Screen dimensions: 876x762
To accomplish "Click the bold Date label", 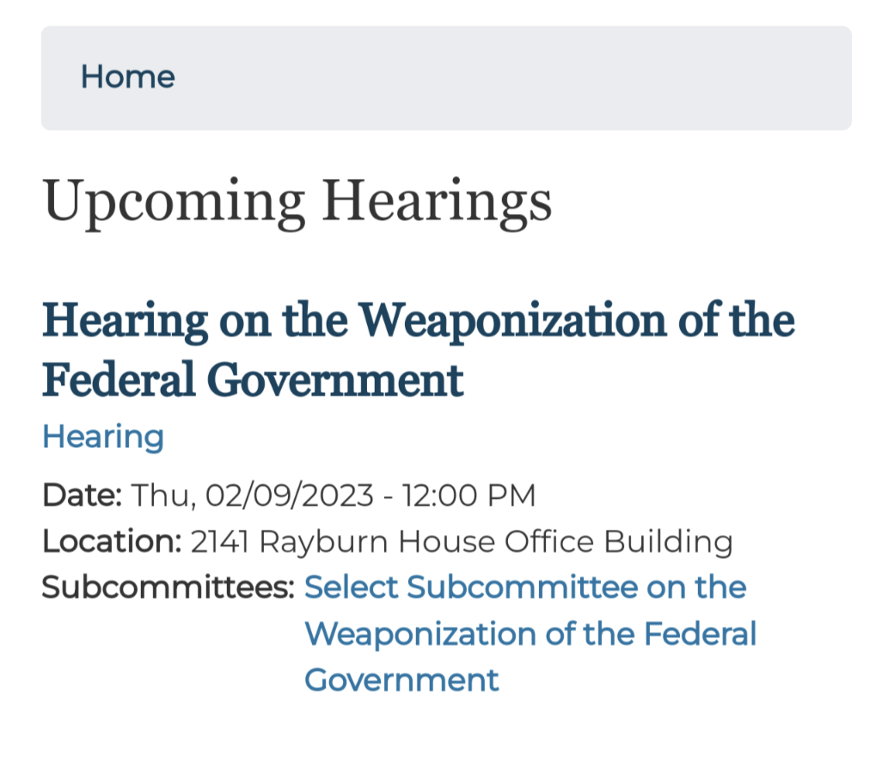I will tap(83, 495).
